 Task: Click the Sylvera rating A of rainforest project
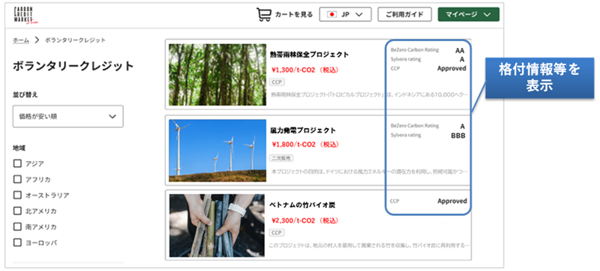click(x=462, y=59)
